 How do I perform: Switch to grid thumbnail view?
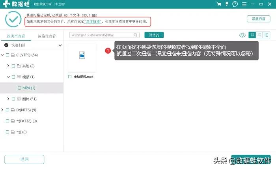point(252,35)
